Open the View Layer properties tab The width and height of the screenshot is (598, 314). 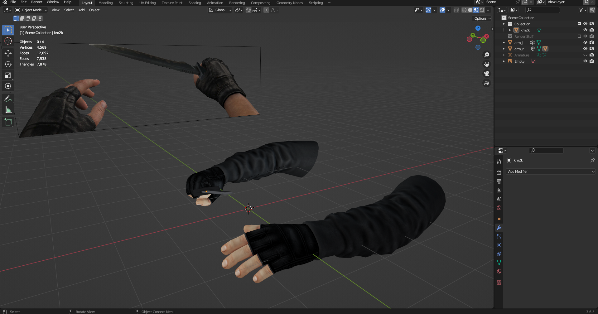click(x=499, y=190)
